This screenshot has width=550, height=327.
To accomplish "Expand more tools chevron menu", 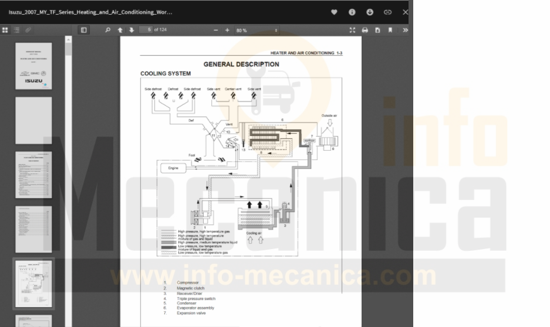I will 405,30.
